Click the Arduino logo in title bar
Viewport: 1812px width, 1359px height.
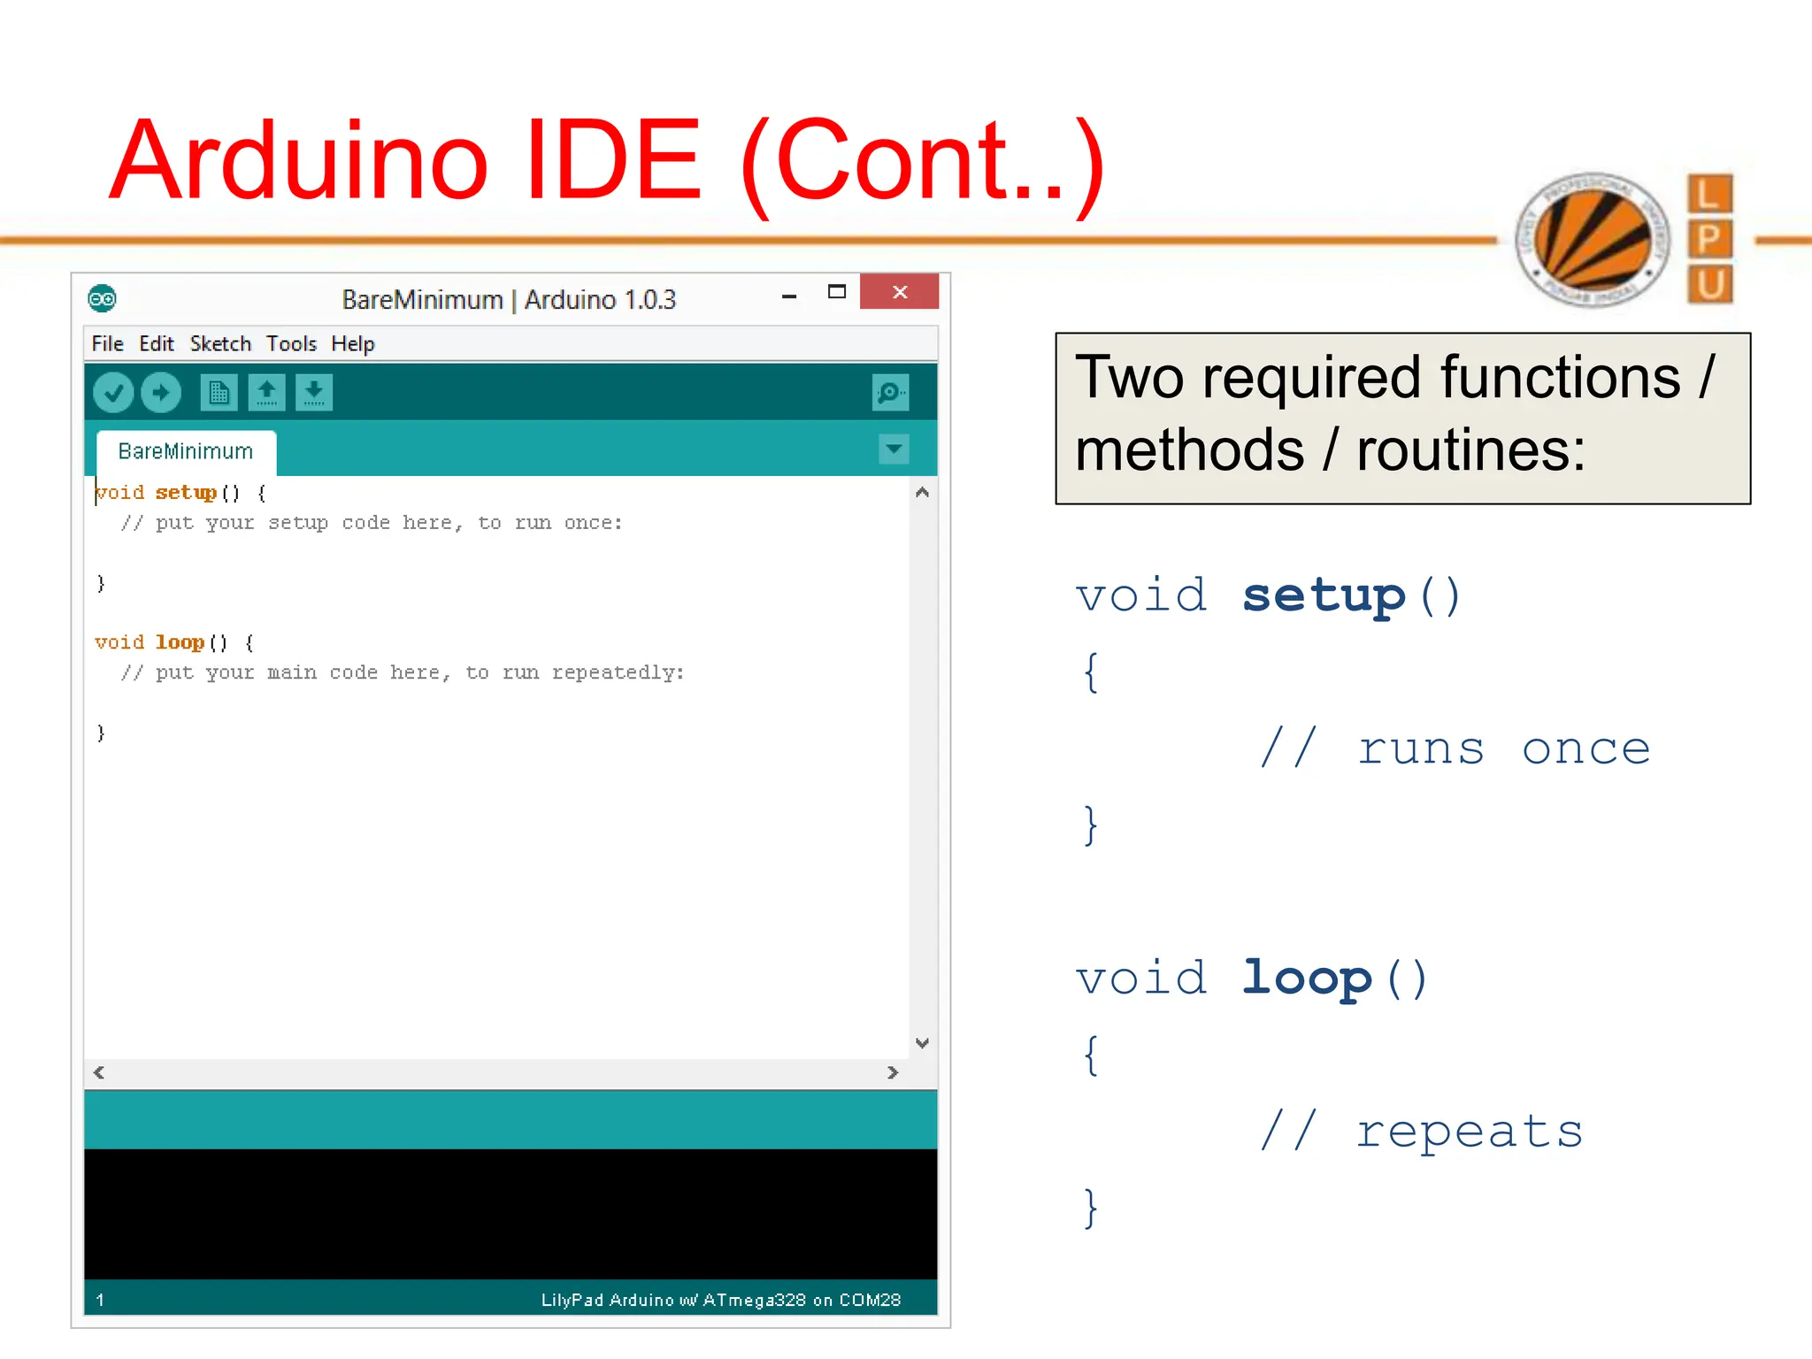102,299
